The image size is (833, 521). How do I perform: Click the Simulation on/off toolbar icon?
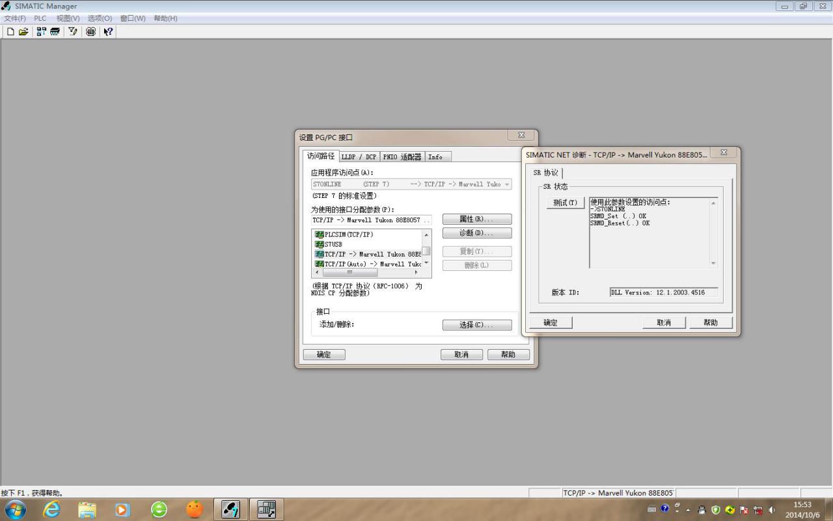90,31
